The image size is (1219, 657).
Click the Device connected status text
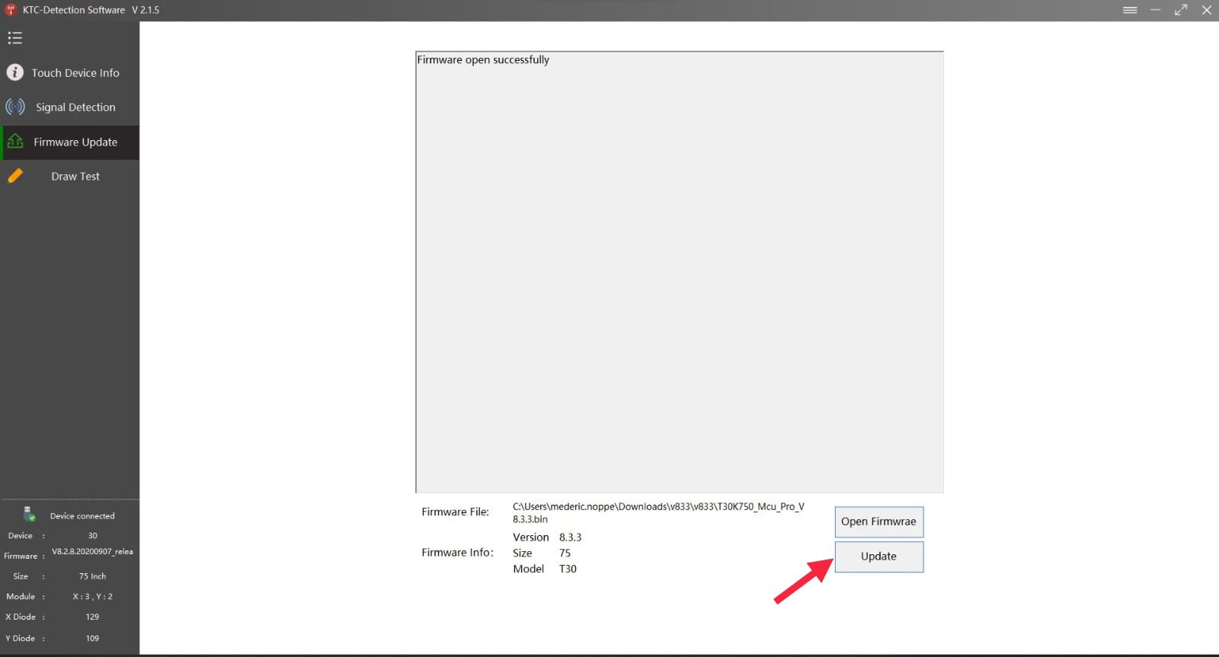pyautogui.click(x=82, y=516)
